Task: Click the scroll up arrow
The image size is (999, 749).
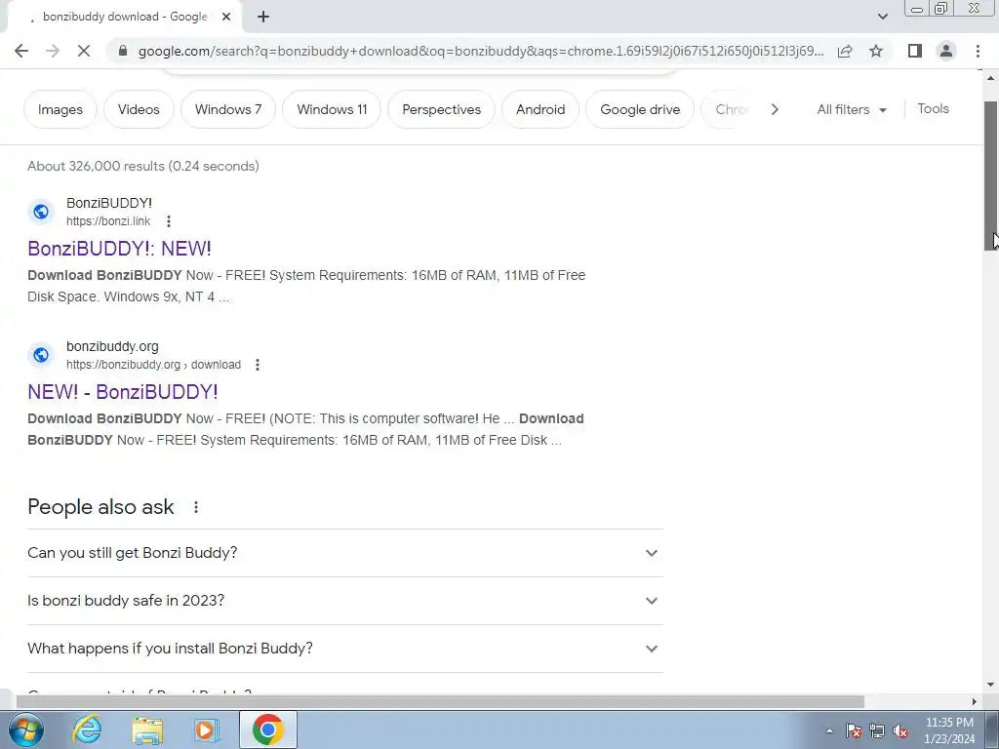Action: point(991,78)
